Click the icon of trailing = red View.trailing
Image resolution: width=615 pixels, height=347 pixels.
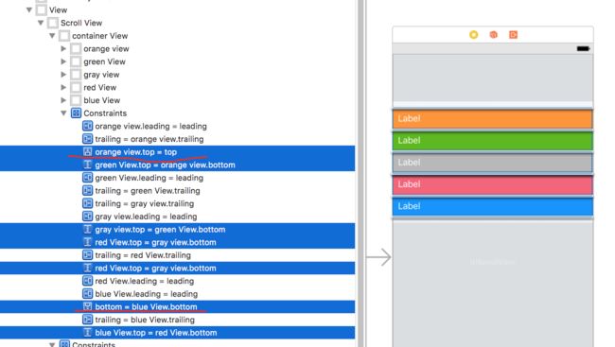click(87, 255)
